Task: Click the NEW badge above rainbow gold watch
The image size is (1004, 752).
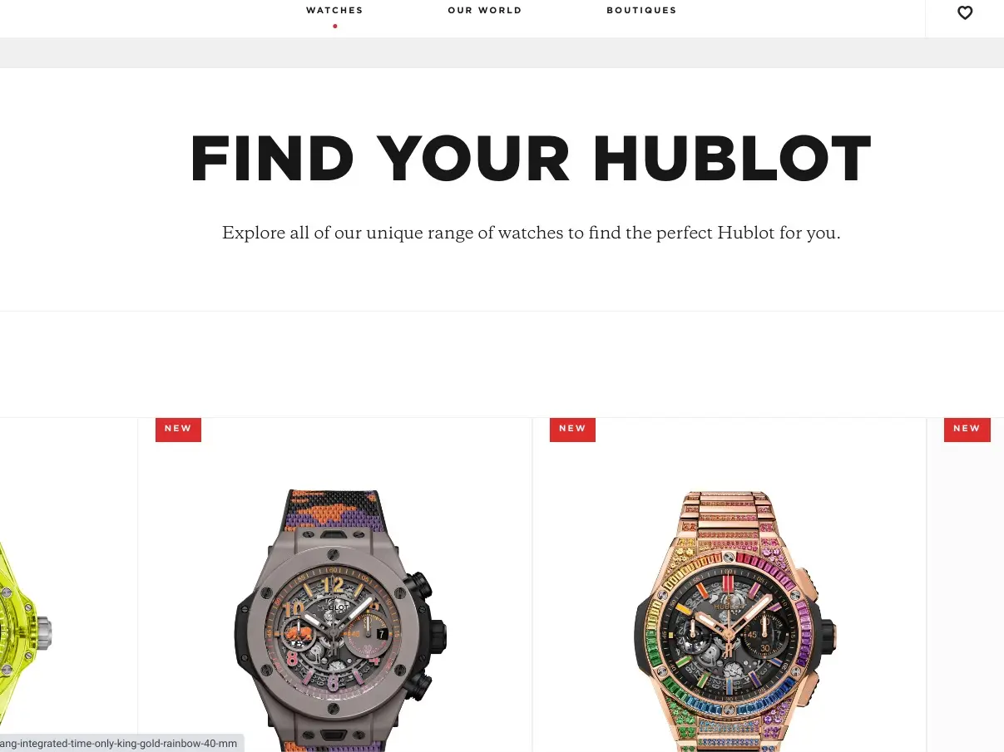Action: 572,429
